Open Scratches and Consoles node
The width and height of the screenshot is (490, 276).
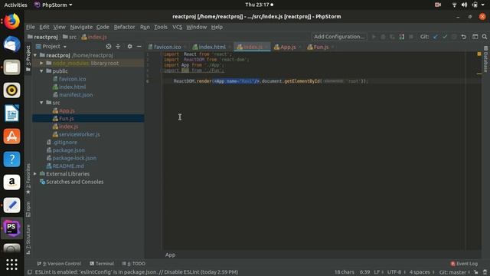[x=75, y=182]
